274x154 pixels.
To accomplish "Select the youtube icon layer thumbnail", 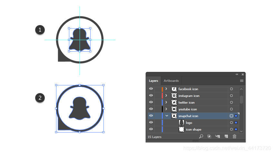I will click(x=174, y=109).
